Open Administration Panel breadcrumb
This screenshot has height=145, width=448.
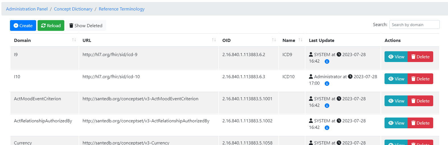27,9
